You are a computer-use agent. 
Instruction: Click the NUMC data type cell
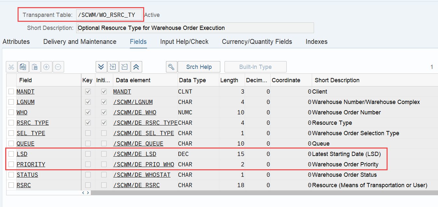tap(185, 112)
